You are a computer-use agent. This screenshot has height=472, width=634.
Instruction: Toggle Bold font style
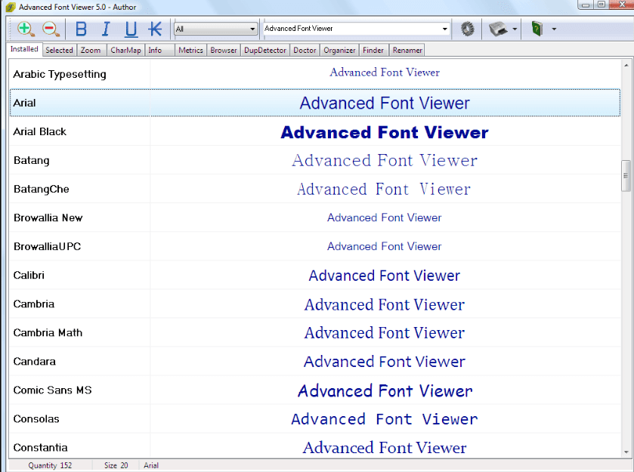pos(82,29)
